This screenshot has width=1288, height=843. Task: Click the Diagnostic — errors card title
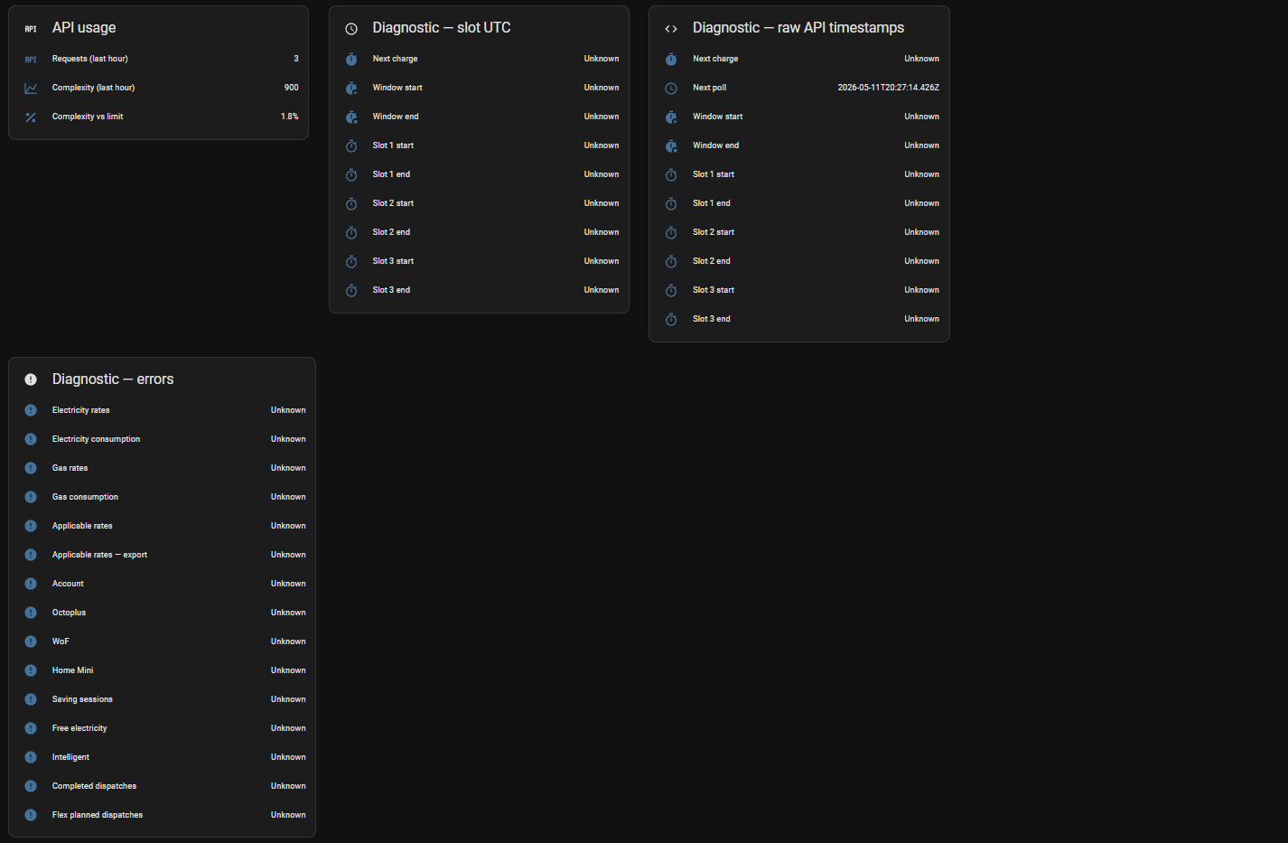pyautogui.click(x=113, y=379)
